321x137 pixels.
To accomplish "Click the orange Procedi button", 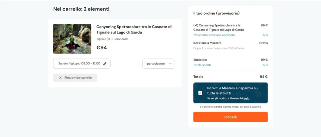I will tap(230, 117).
